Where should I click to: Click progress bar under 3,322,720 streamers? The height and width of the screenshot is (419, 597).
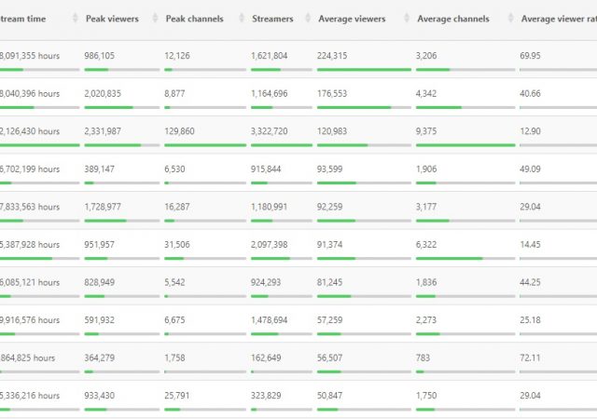282,145
